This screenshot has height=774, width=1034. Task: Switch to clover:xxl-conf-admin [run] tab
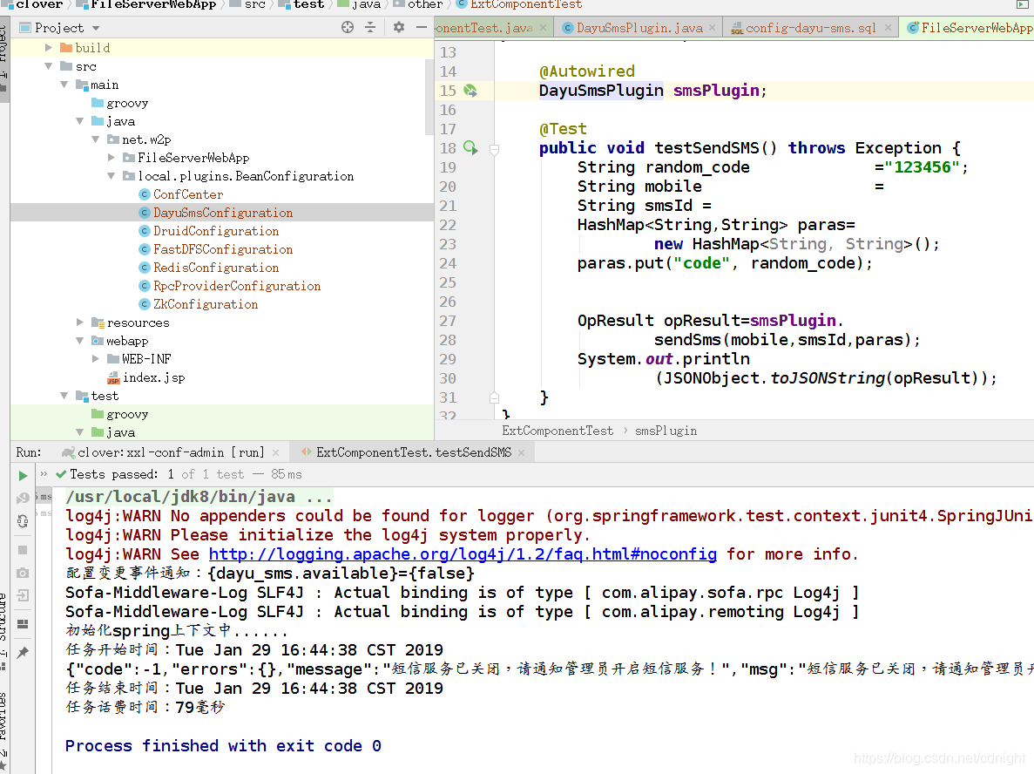point(171,452)
